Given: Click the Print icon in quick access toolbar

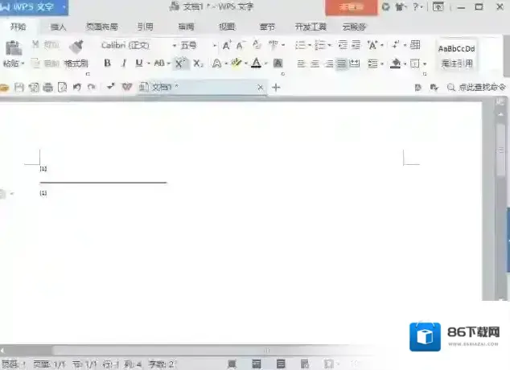Looking at the screenshot, I should pos(47,87).
